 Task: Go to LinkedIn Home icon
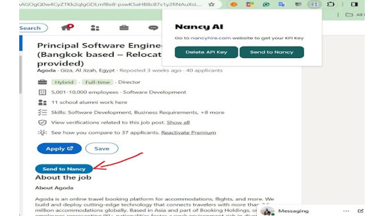coord(67,27)
